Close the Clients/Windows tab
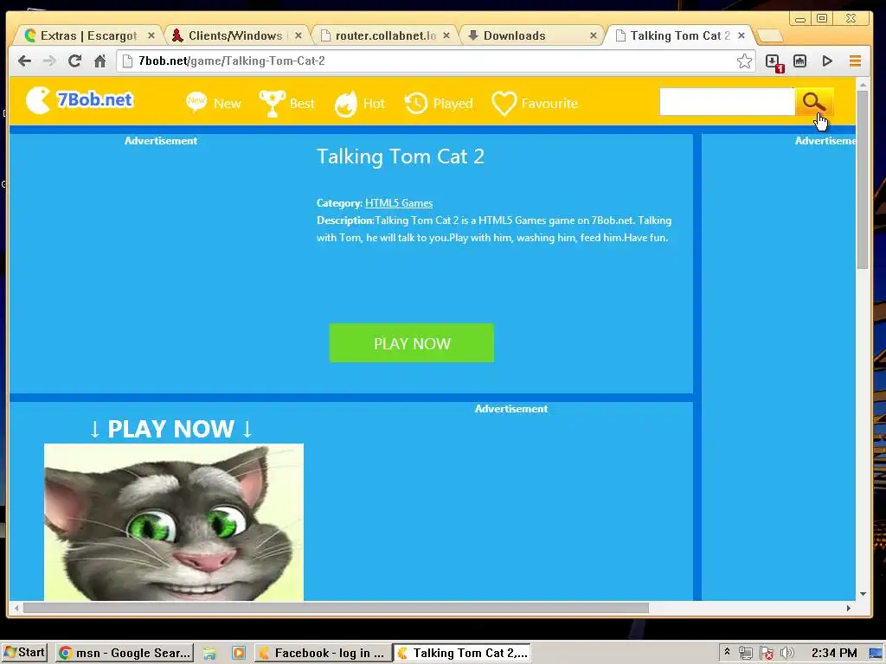 [x=299, y=35]
